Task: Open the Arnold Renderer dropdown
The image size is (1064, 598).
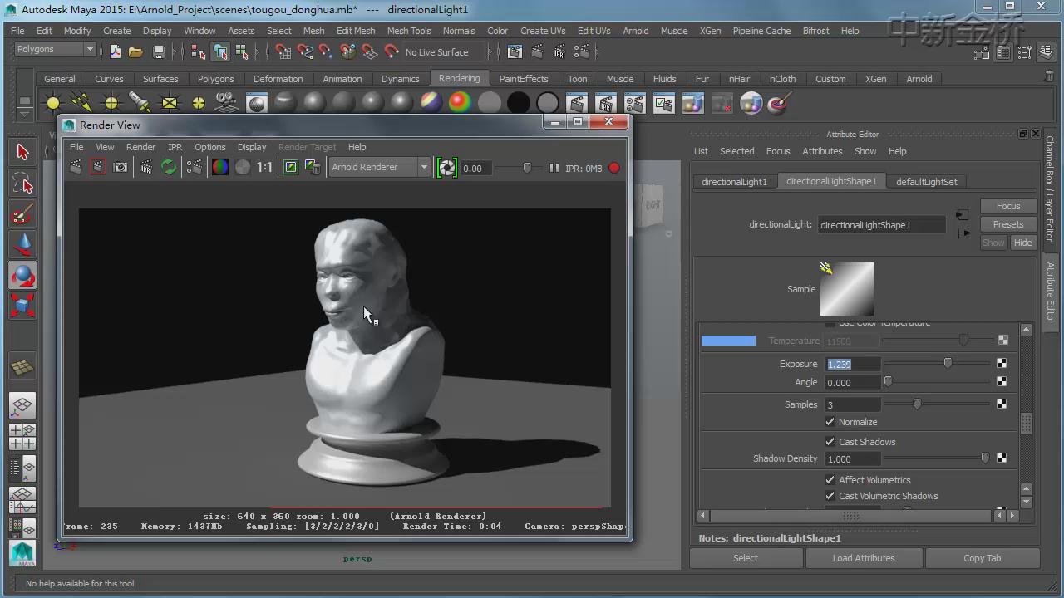Action: coord(379,167)
